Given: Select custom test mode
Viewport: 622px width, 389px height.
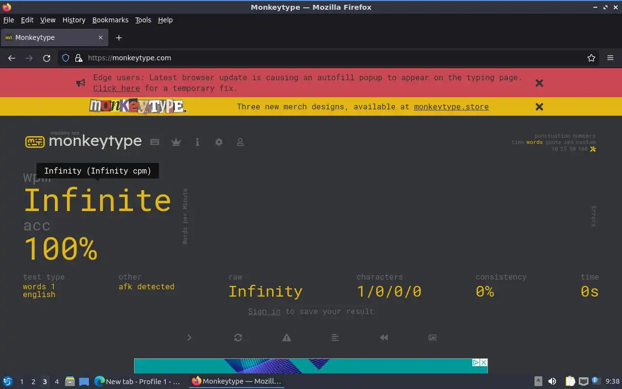Looking at the screenshot, I should [x=586, y=142].
